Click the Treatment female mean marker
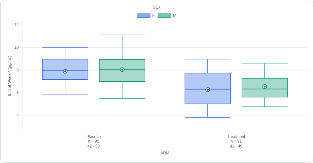 pyautogui.click(x=208, y=90)
